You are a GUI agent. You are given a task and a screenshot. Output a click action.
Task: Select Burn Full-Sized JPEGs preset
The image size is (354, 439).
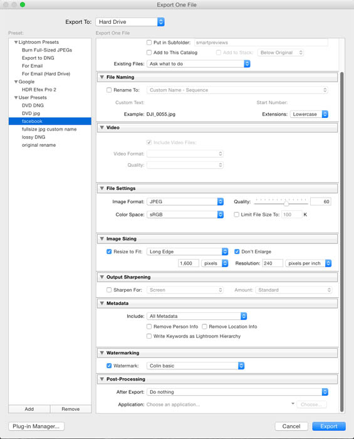pyautogui.click(x=47, y=50)
